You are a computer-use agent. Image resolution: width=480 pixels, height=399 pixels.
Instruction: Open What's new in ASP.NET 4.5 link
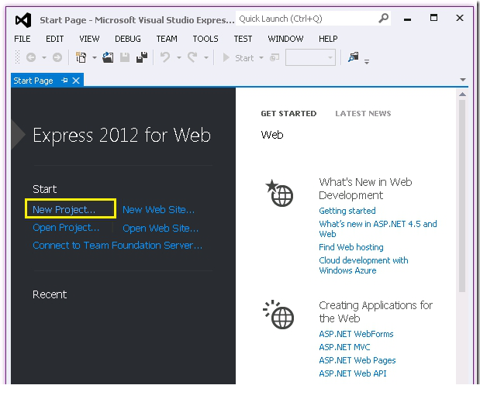tap(378, 229)
